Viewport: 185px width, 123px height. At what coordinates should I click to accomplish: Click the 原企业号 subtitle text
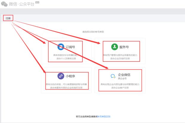pyautogui.click(x=122, y=79)
